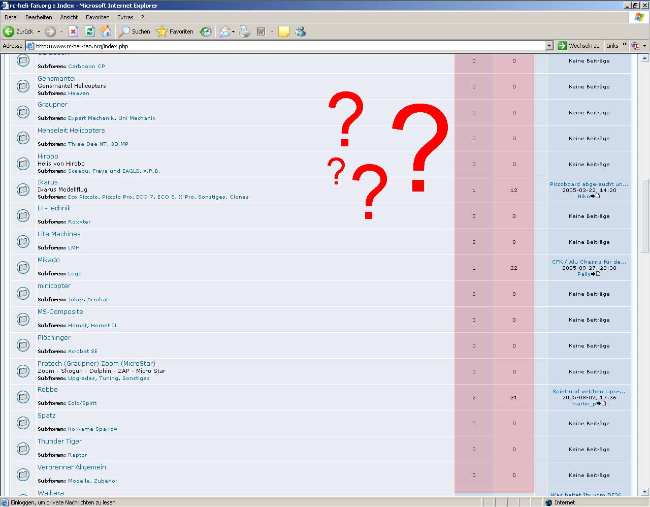Screen dimensions: 650x507
Task: Open the Extras menu
Action: (125, 17)
